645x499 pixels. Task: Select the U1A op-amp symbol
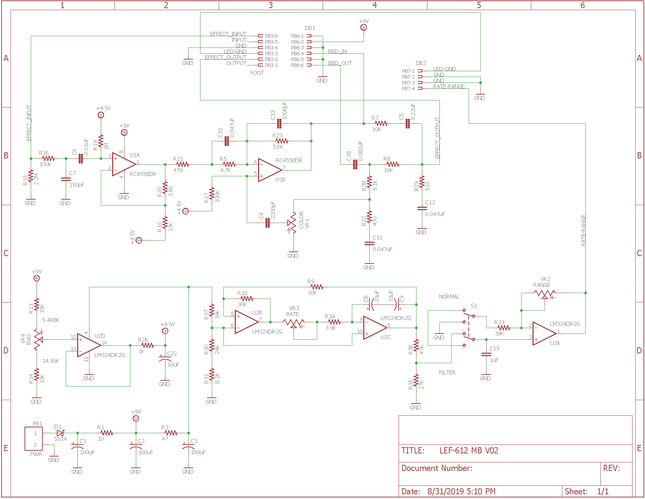[124, 164]
